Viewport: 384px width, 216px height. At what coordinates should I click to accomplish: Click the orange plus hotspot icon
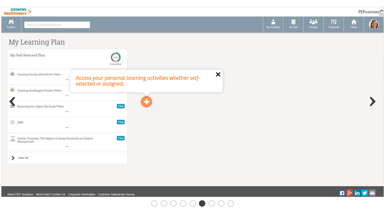pyautogui.click(x=146, y=102)
